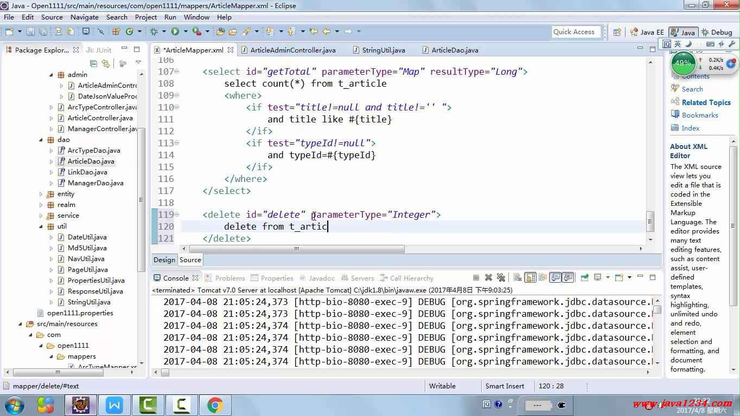Toggle show console on standard output change
The width and height of the screenshot is (740, 416).
click(x=555, y=278)
